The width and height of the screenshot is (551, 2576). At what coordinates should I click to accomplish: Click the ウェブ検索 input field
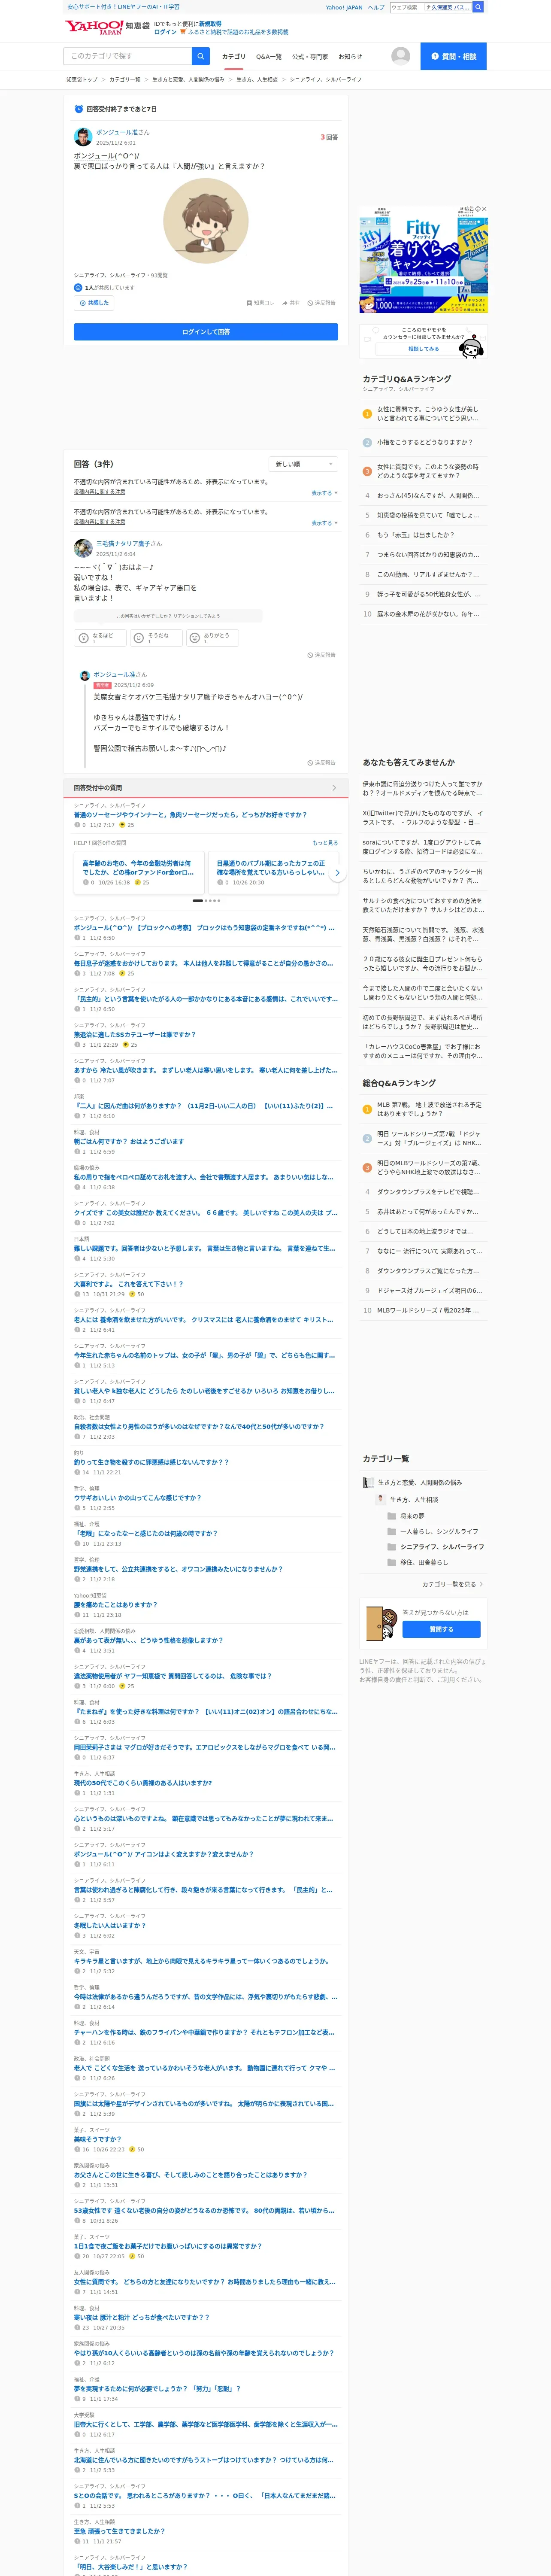(407, 7)
